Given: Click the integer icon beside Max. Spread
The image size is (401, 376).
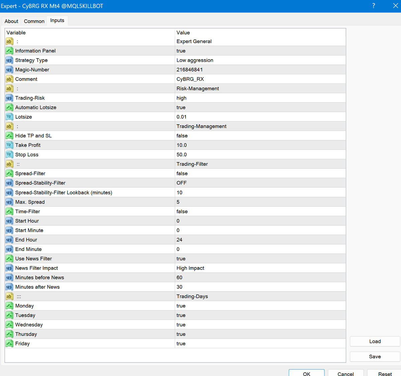Looking at the screenshot, I should click(9, 202).
